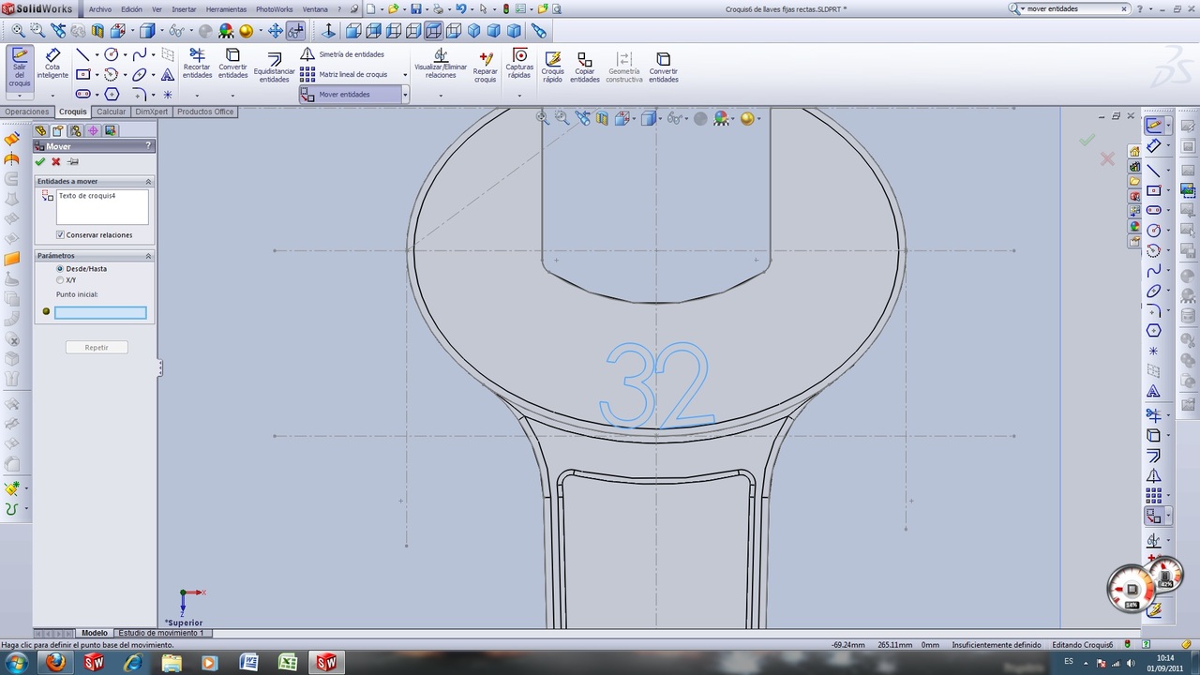
Task: Switch to the DimXpert tab
Action: (152, 112)
